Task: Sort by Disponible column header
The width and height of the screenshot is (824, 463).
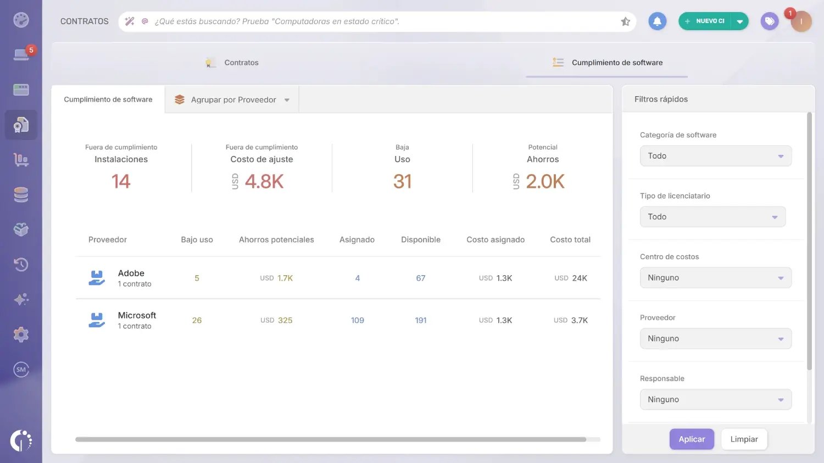Action: pyautogui.click(x=421, y=239)
